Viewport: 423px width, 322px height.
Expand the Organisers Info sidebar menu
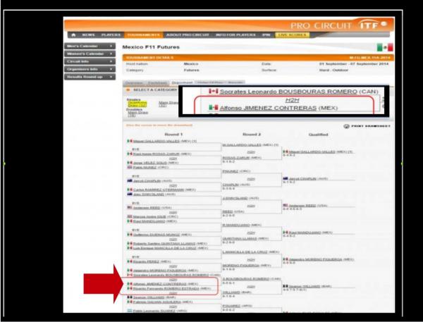tap(90, 68)
